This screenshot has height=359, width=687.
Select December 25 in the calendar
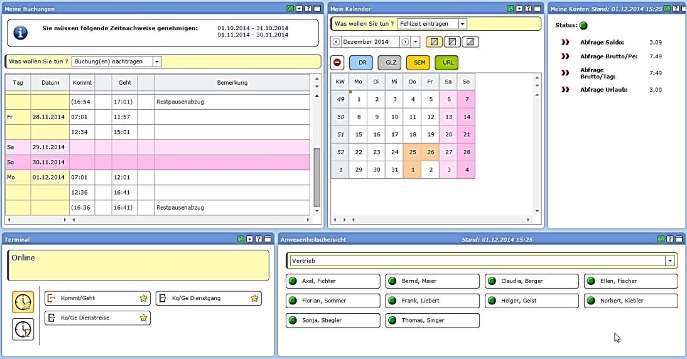(x=413, y=152)
